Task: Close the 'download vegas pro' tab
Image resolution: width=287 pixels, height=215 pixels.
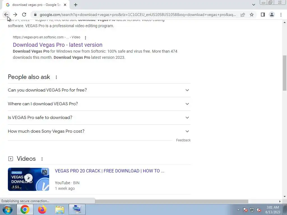Action: (x=65, y=5)
